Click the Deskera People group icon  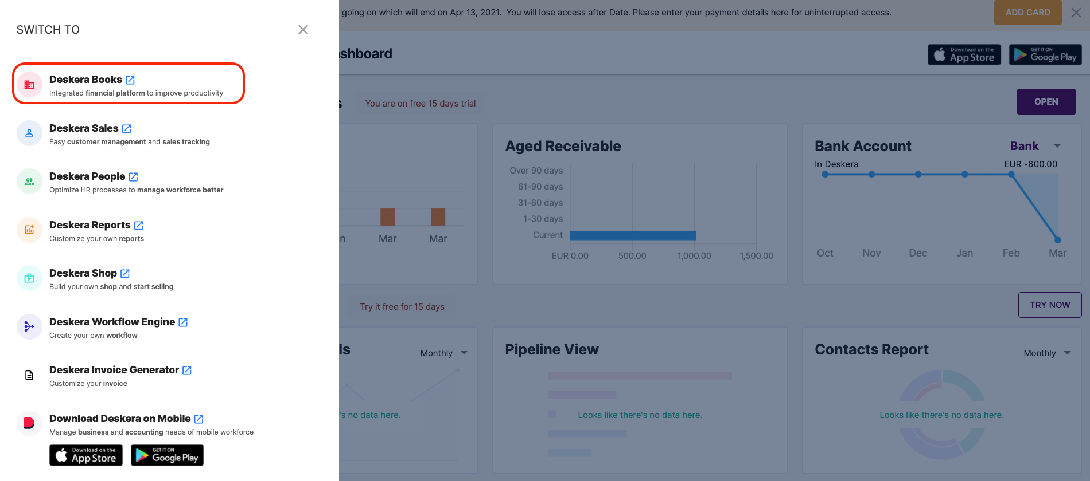[x=29, y=182]
